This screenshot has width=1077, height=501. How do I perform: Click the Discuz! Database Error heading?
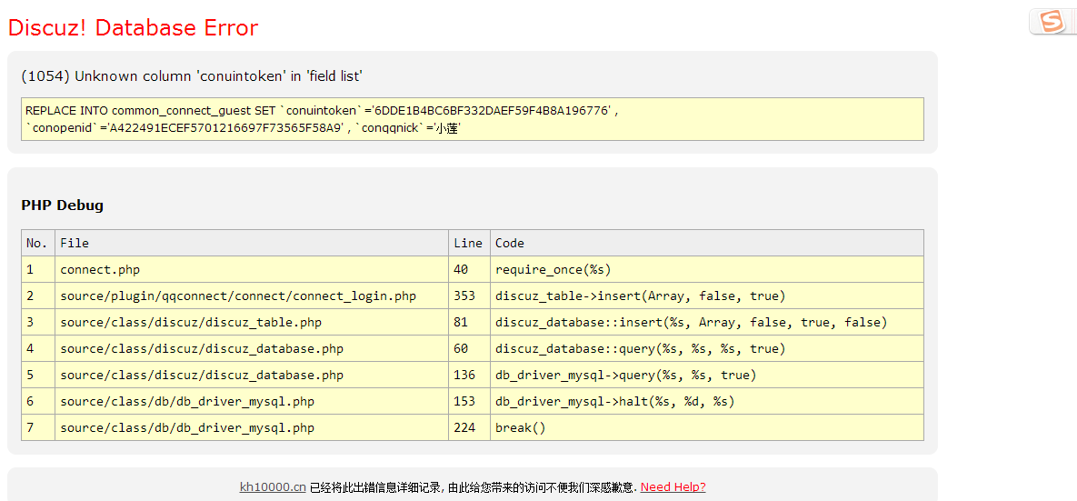[133, 28]
